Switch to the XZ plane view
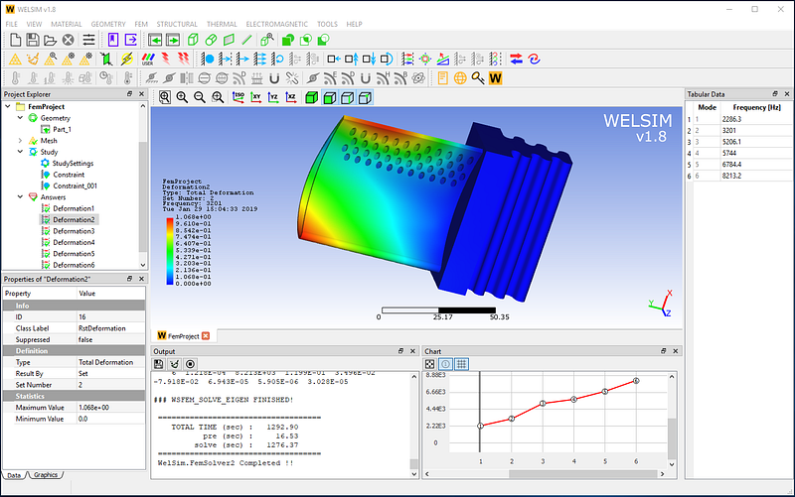795x497 pixels. tap(291, 97)
